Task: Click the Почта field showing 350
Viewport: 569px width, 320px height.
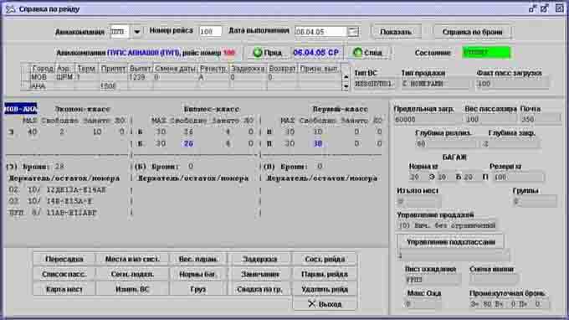Action: click(541, 119)
